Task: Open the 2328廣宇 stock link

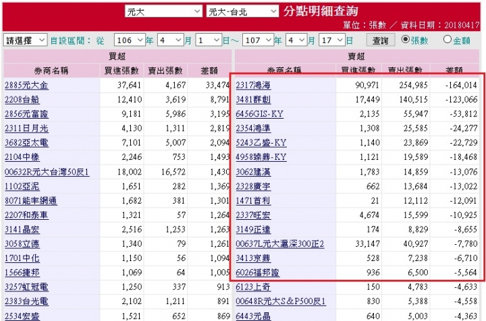Action: point(253,186)
